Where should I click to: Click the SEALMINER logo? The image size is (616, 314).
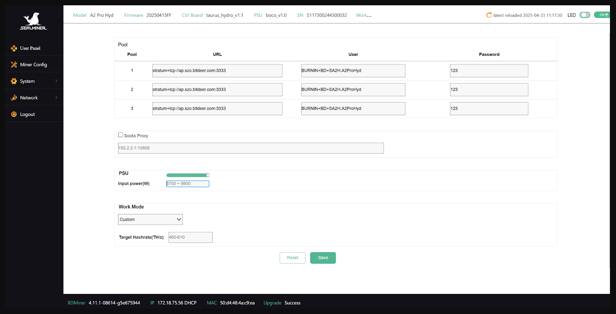pos(33,21)
